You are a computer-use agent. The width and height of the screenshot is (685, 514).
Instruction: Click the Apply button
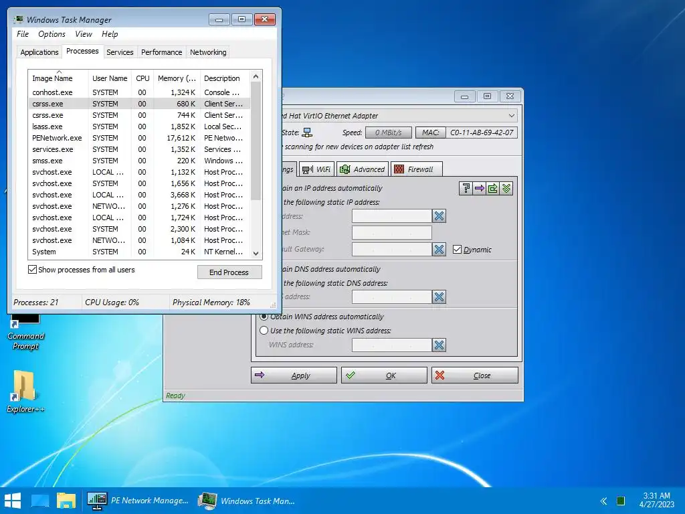(x=294, y=375)
